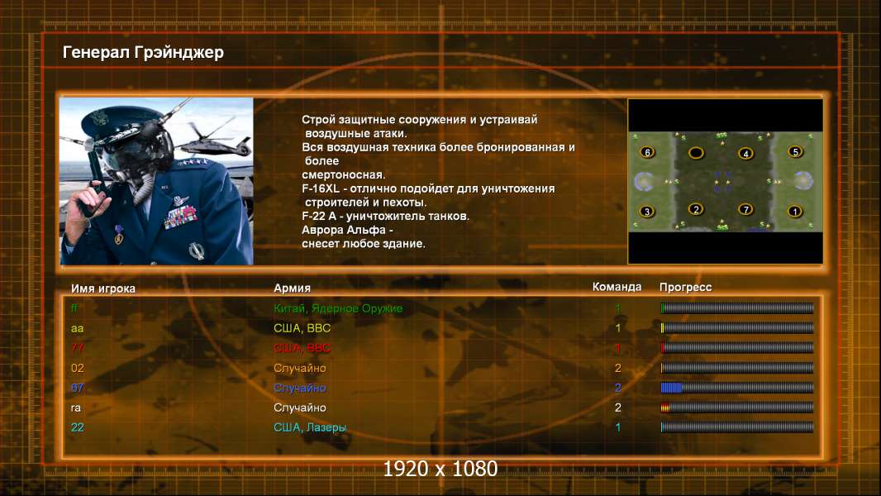Click start position marker 5 on the minimap
This screenshot has width=881, height=496.
pos(795,151)
